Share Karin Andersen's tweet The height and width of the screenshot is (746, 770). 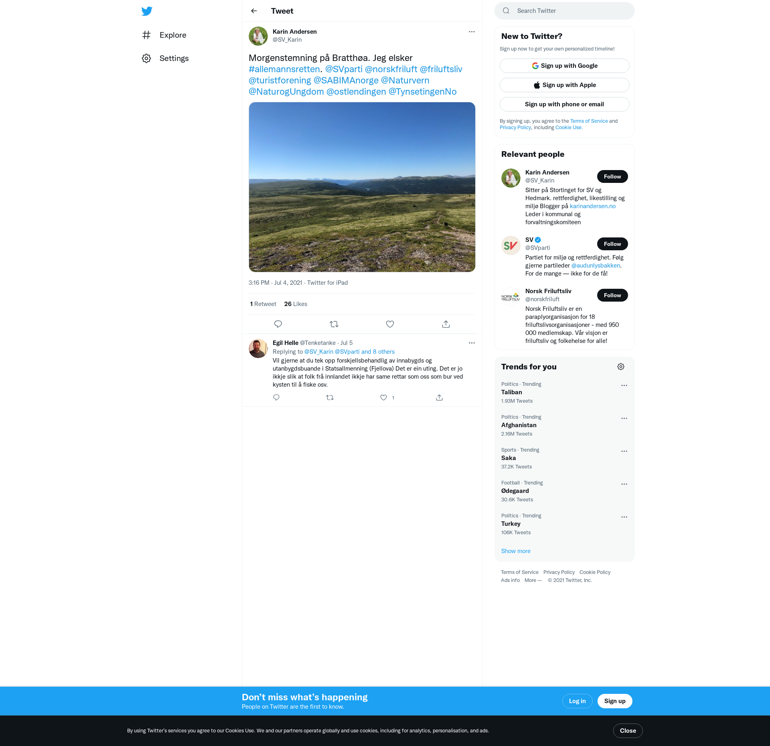(x=446, y=324)
